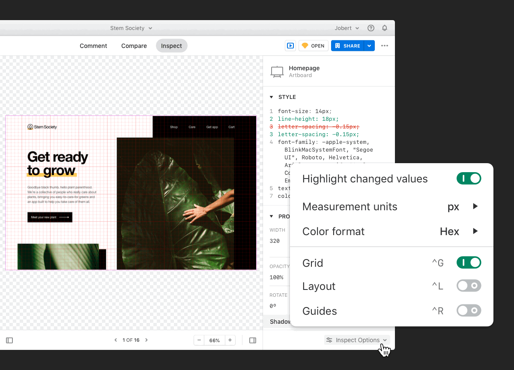Click the 66% zoom level field
Screen dimensions: 514x370
pos(215,340)
